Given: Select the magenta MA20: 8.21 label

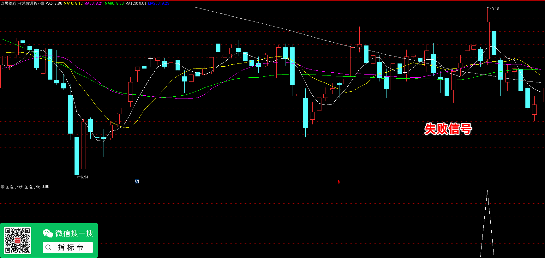Looking at the screenshot, I should tap(93, 3).
